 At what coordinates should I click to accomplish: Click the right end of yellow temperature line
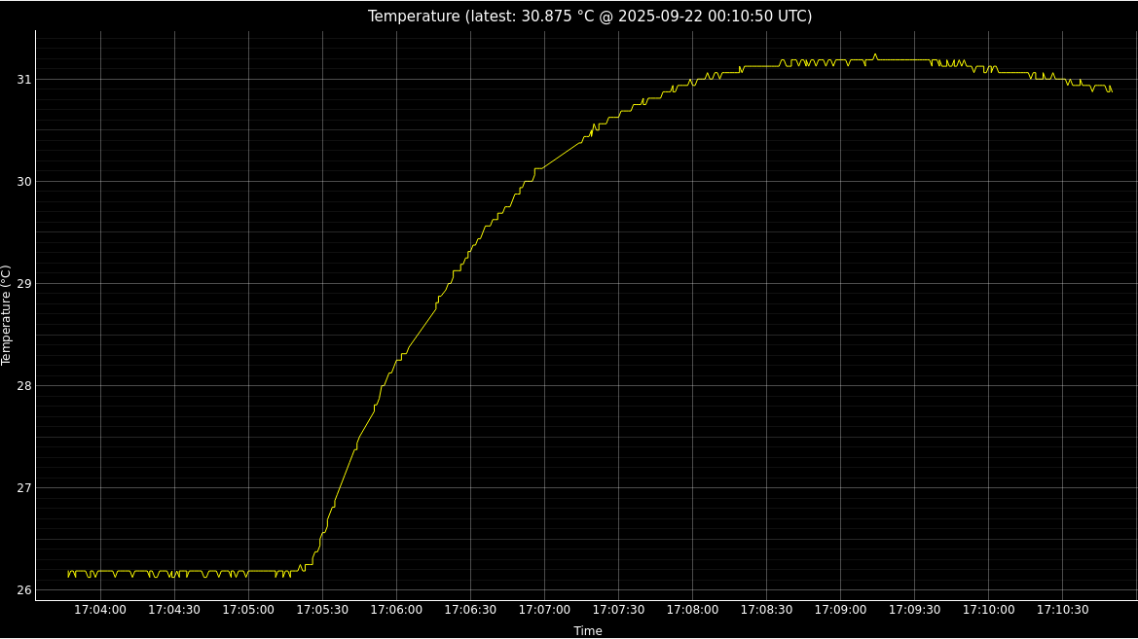[1111, 91]
